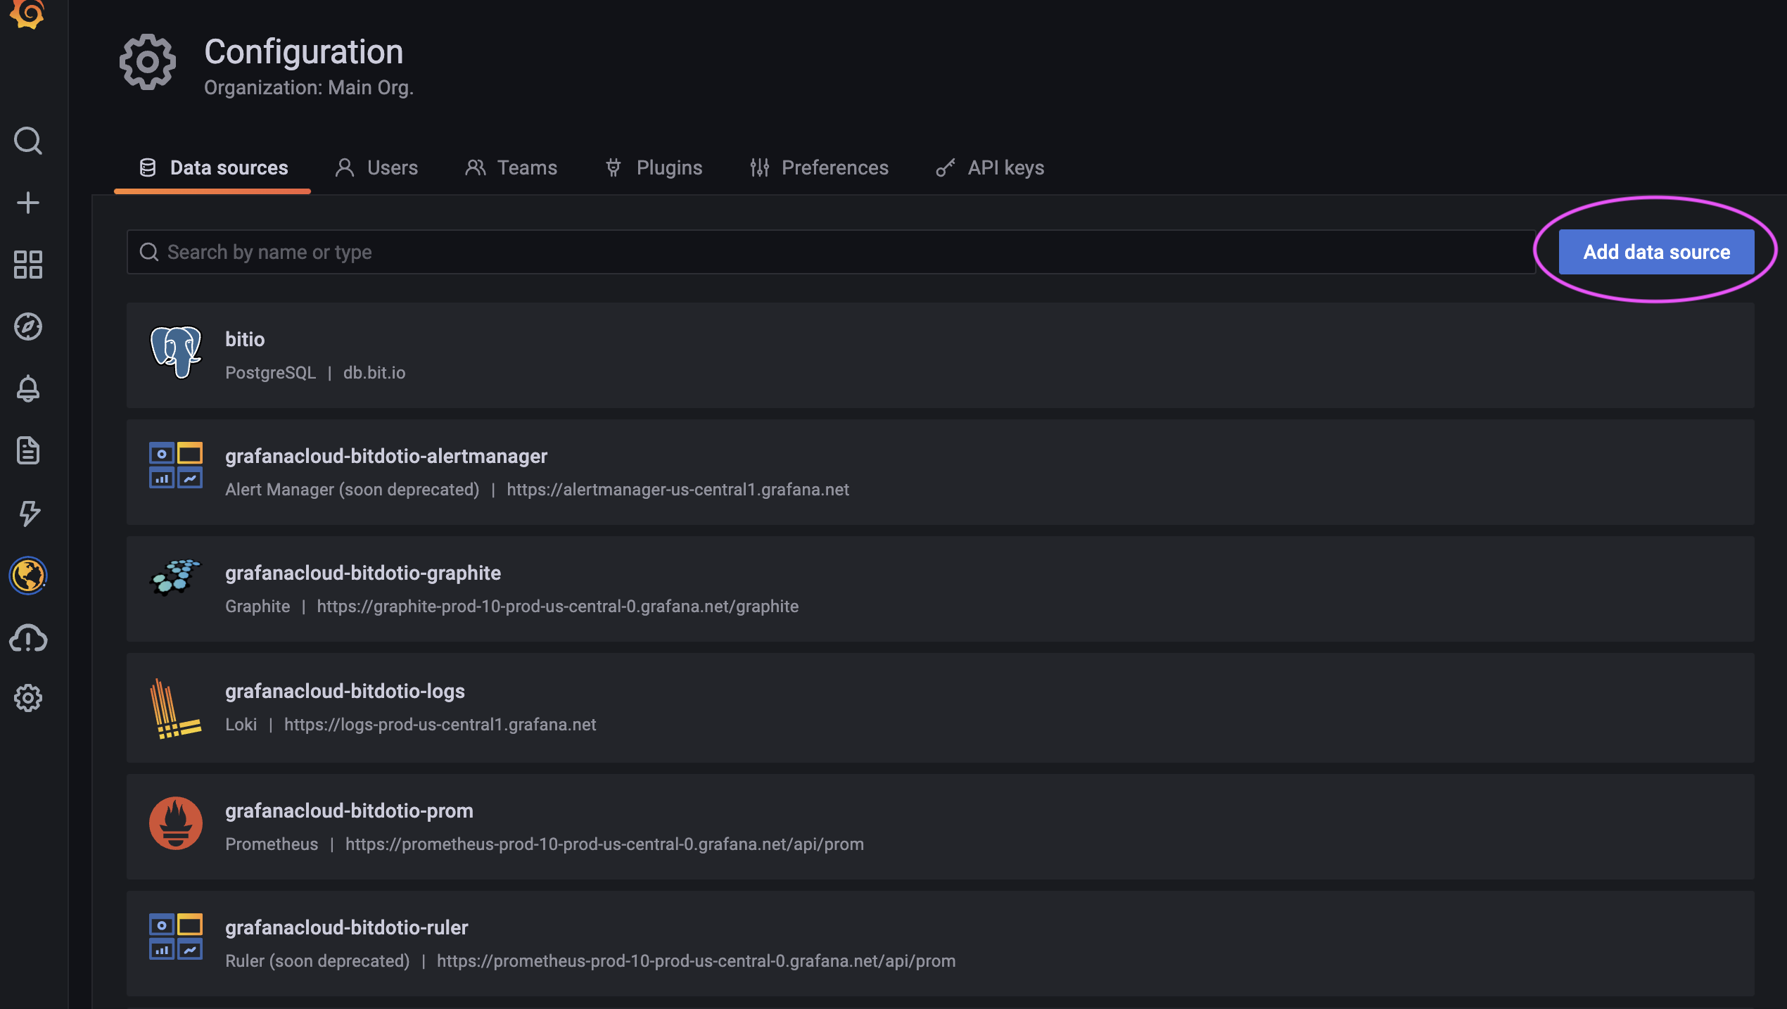Open the search magnifier in sidebar
This screenshot has height=1009, width=1787.
pos(28,141)
